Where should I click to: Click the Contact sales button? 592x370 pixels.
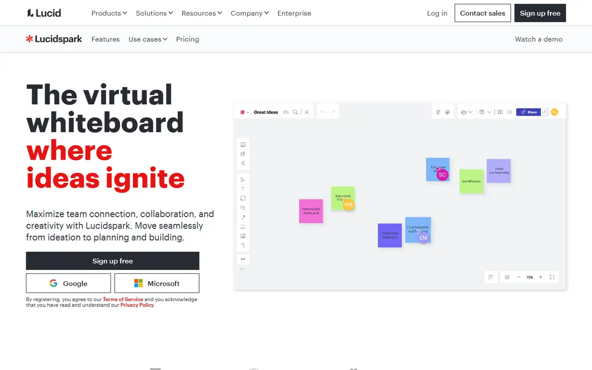click(483, 13)
